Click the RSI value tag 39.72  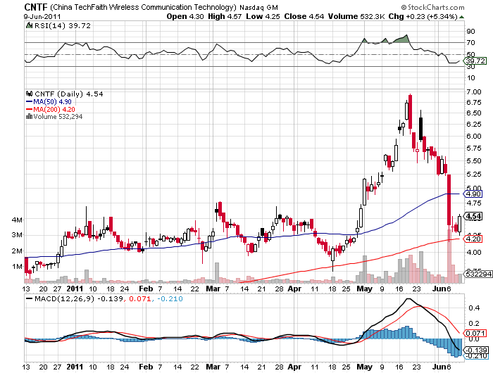click(x=475, y=61)
